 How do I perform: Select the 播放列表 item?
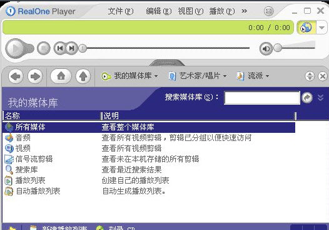[x=31, y=180]
